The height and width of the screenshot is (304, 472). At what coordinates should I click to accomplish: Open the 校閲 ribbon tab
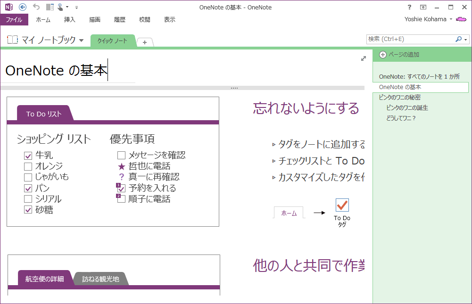coord(144,20)
